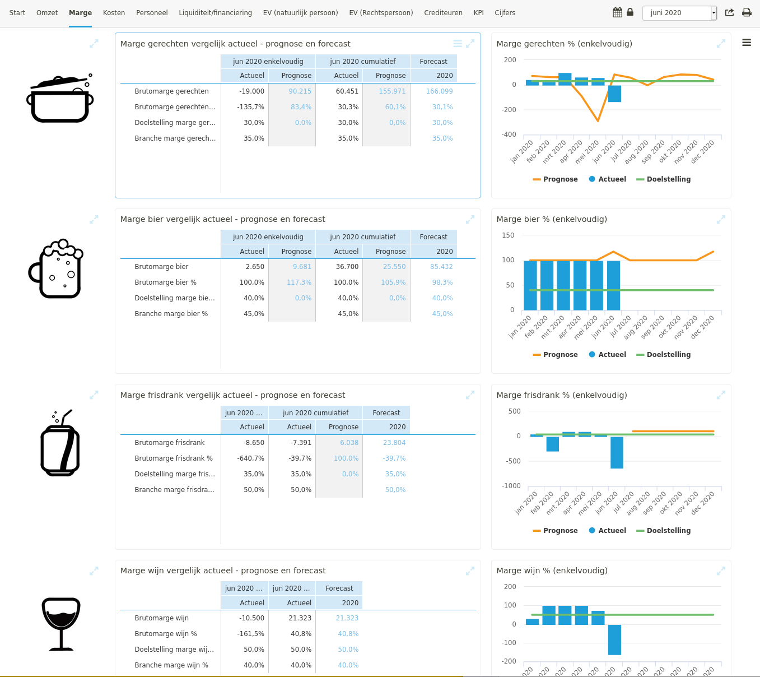Select the Brutomarge gerechten row label

point(171,91)
